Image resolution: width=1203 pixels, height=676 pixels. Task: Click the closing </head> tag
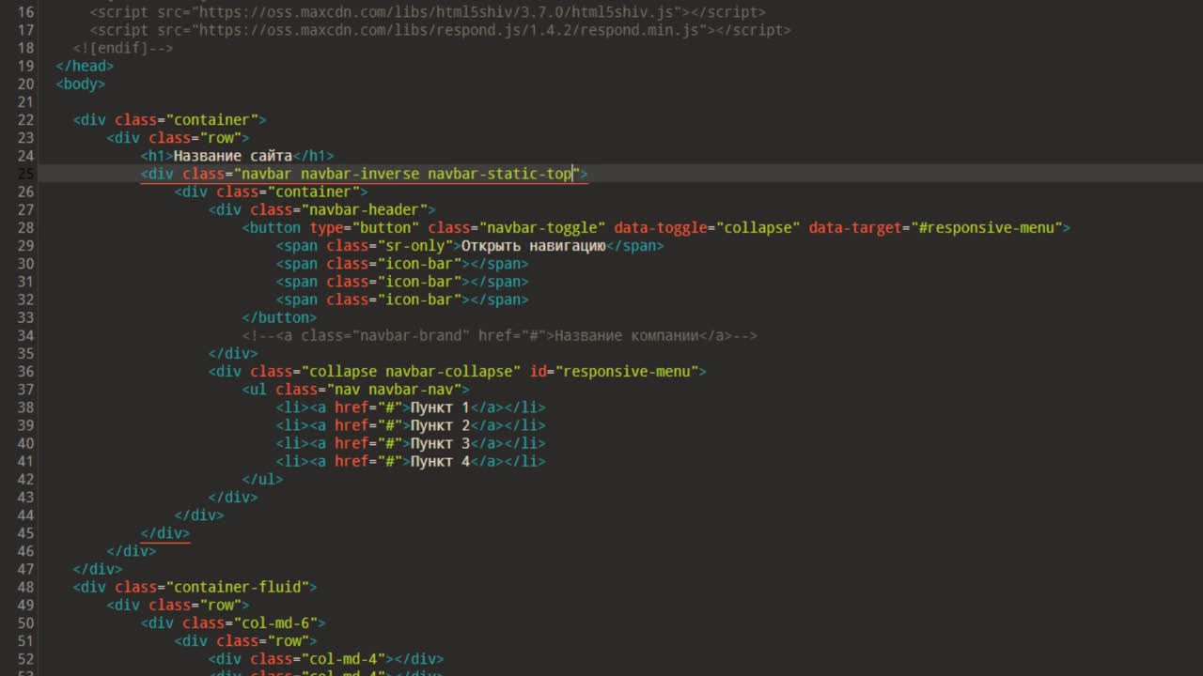pos(85,66)
